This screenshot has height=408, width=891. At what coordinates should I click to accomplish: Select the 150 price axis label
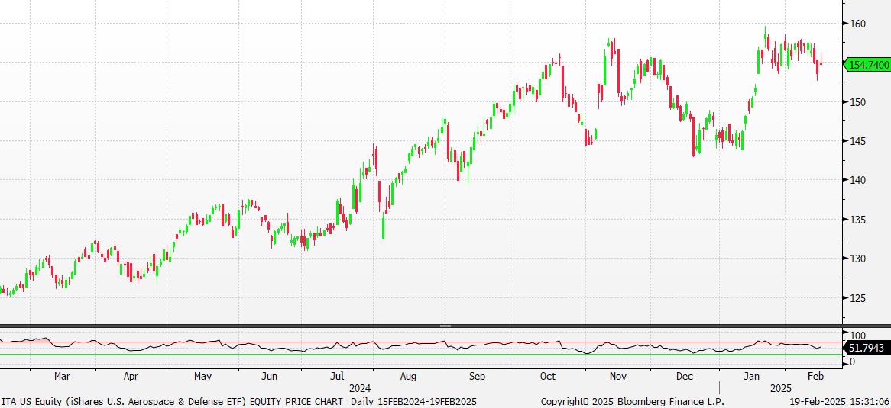coord(857,102)
